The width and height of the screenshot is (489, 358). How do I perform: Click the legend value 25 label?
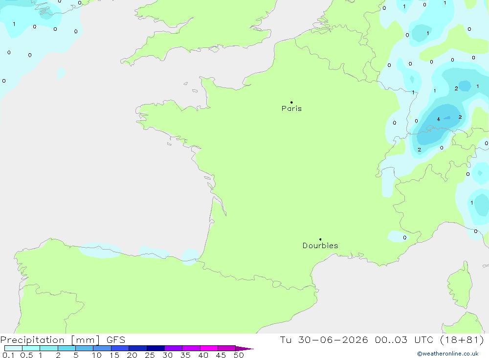[x=150, y=355]
